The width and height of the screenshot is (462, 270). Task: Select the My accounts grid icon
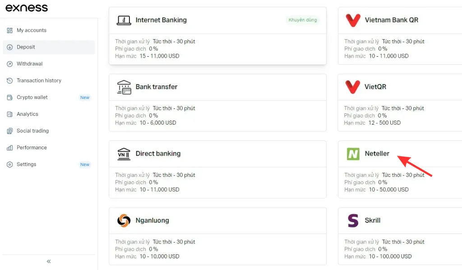10,30
